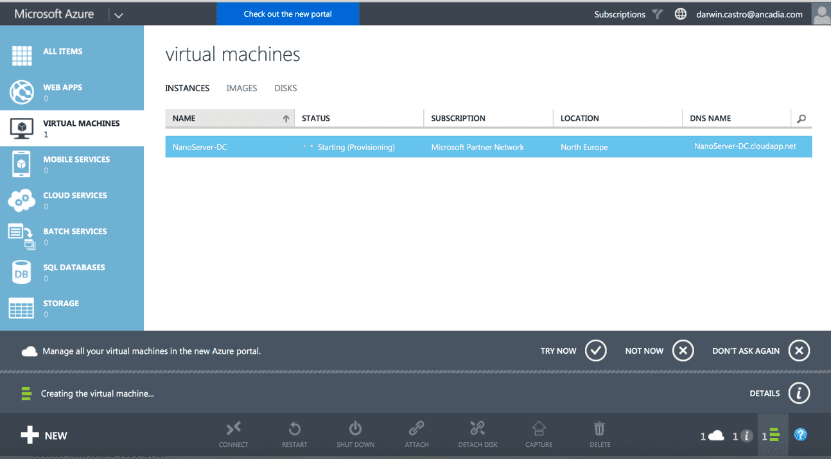This screenshot has width=831, height=459.
Task: Open the language globe icon
Action: [681, 14]
